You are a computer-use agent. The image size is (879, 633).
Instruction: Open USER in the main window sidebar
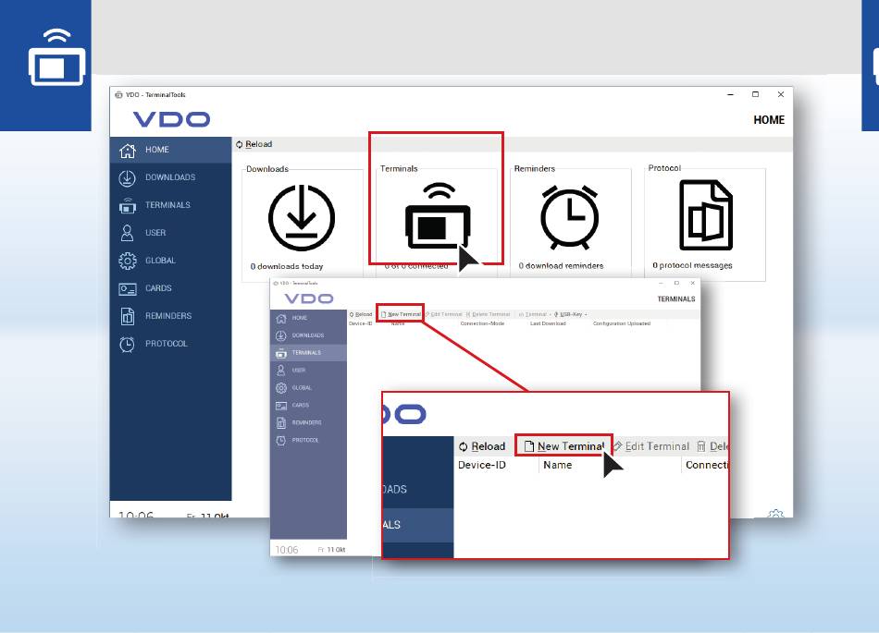click(x=170, y=233)
